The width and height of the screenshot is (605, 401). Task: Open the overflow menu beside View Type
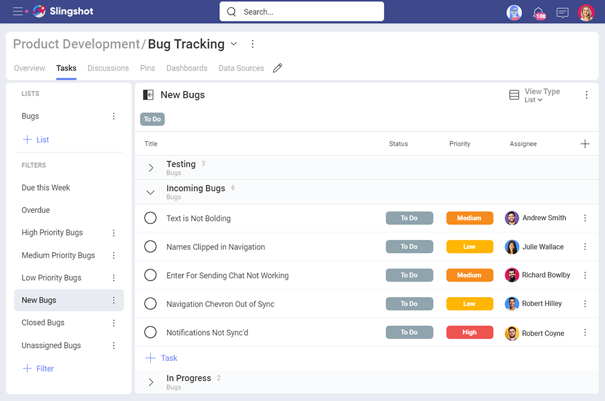[x=587, y=94]
